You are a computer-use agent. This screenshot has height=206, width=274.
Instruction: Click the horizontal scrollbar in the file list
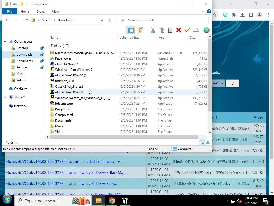[x=124, y=137]
